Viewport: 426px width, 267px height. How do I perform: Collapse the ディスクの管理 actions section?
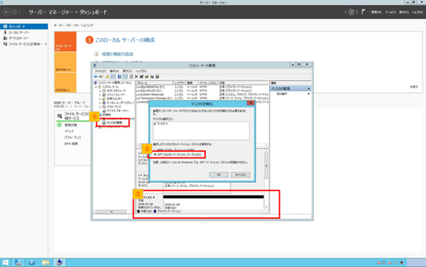(x=309, y=88)
